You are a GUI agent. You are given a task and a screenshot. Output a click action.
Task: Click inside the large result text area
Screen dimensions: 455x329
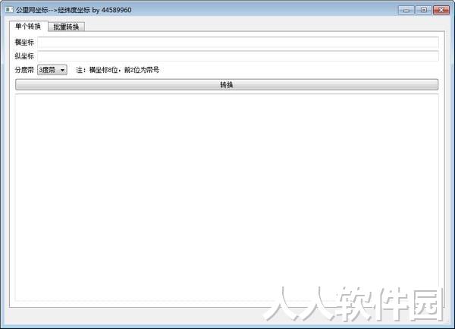coord(227,198)
